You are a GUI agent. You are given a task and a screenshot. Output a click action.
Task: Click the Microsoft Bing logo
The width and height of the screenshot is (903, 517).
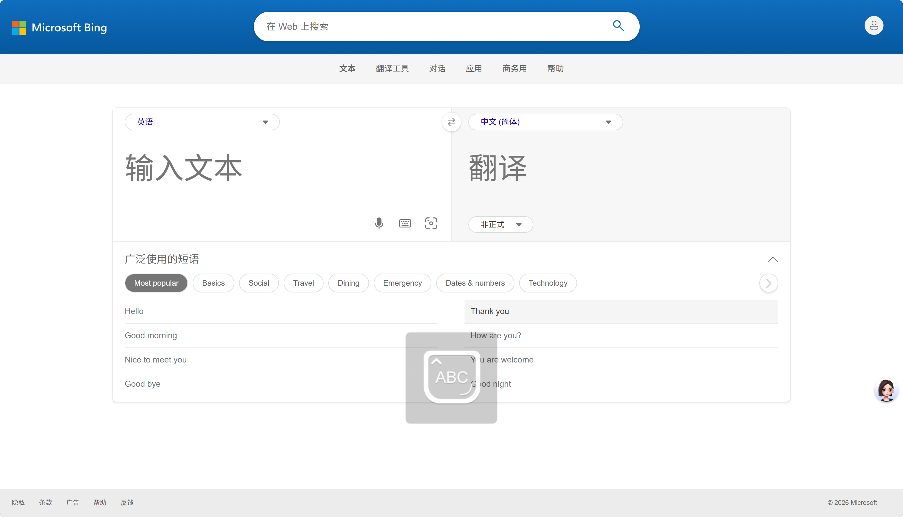point(59,27)
